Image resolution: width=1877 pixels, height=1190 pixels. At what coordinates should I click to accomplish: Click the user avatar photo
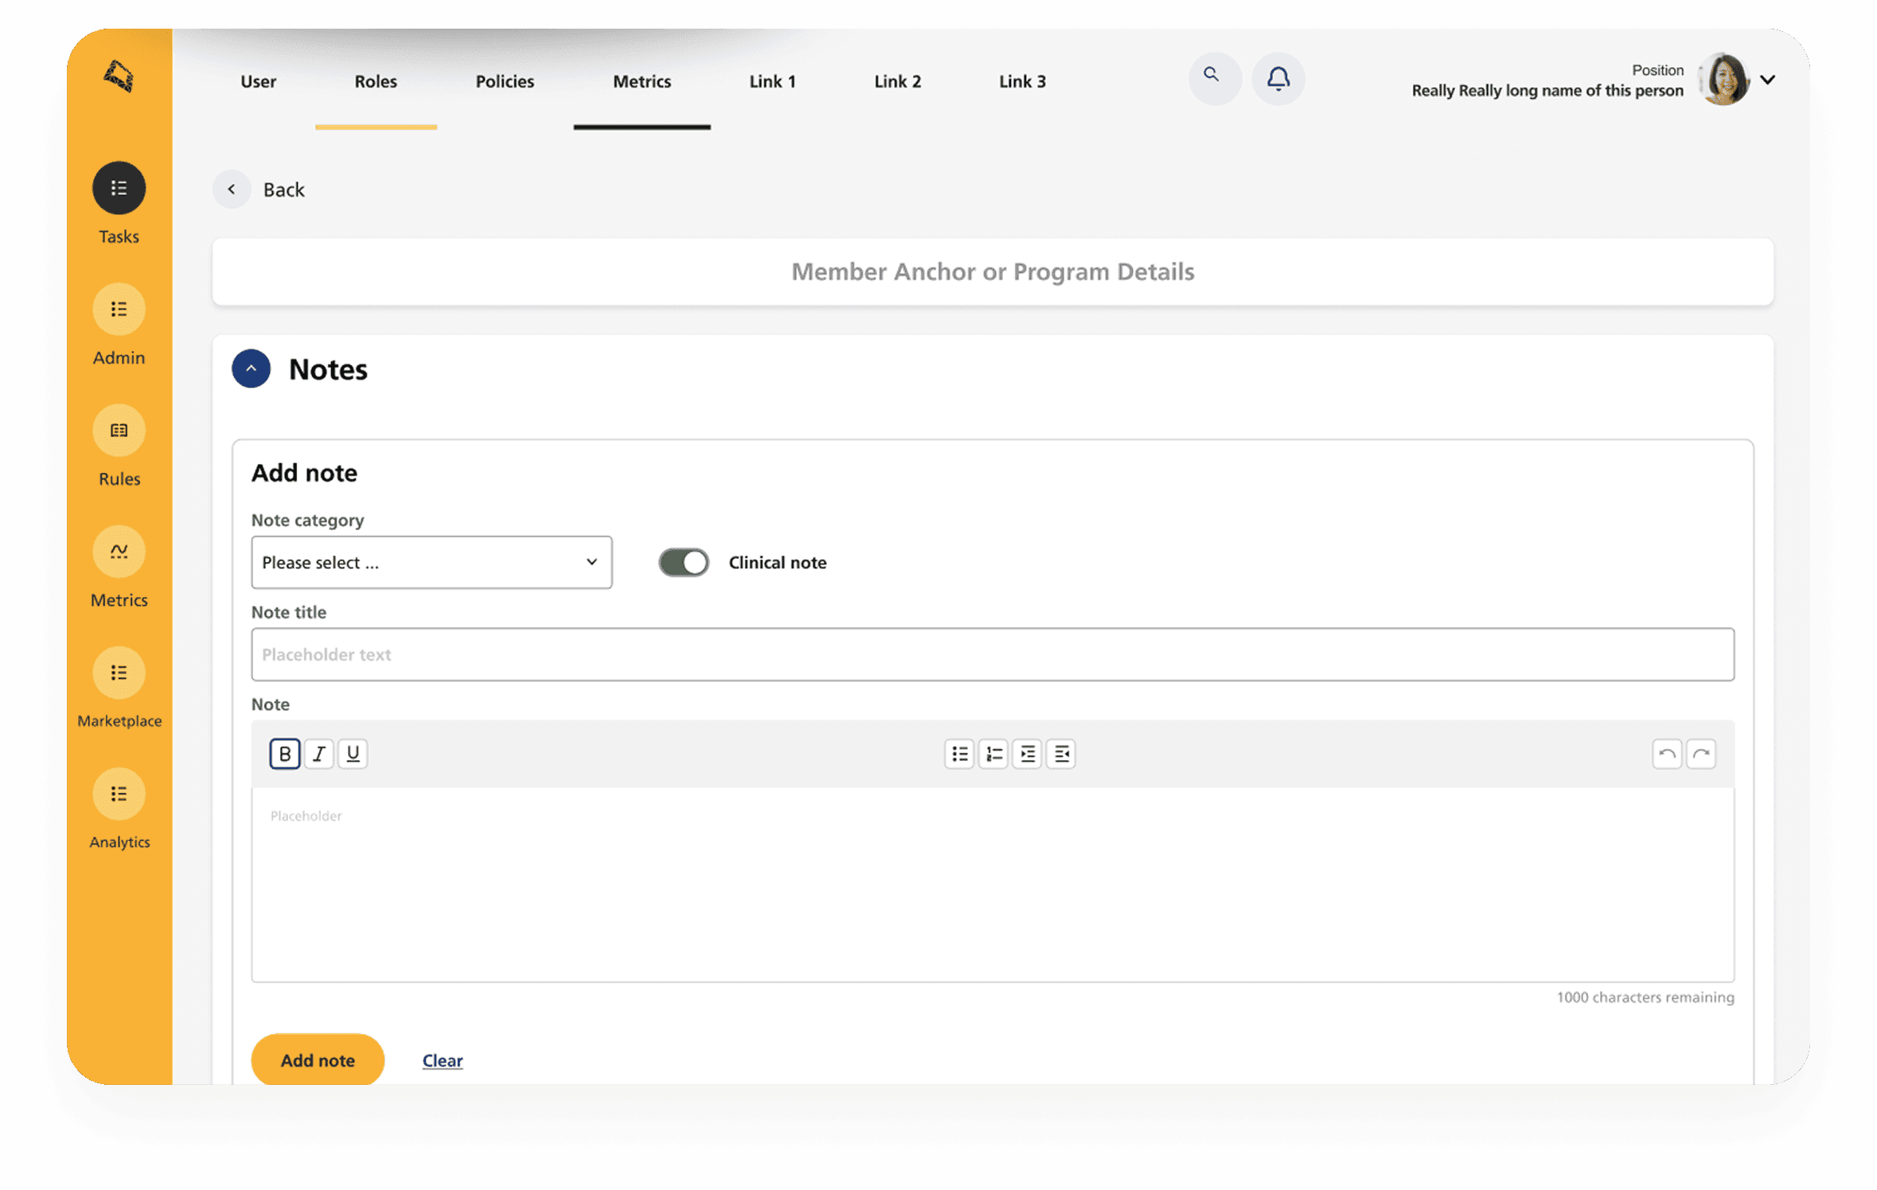(x=1723, y=79)
